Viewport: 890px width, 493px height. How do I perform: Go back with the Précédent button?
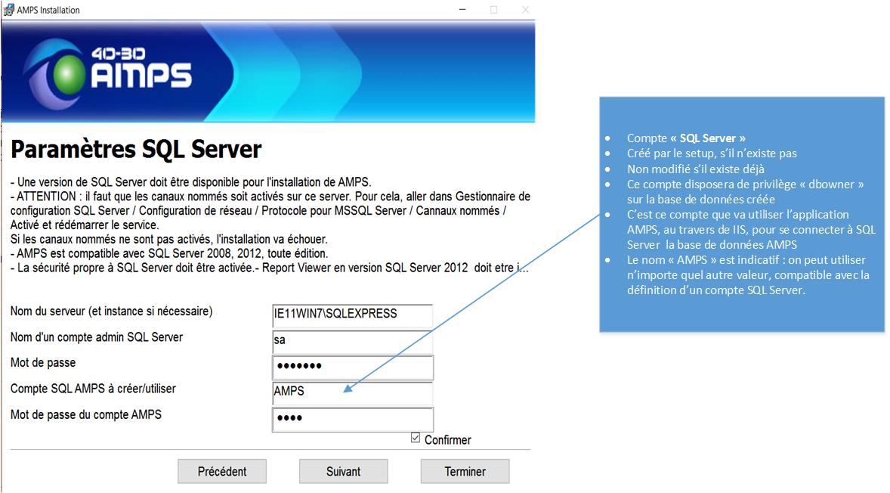click(x=222, y=471)
